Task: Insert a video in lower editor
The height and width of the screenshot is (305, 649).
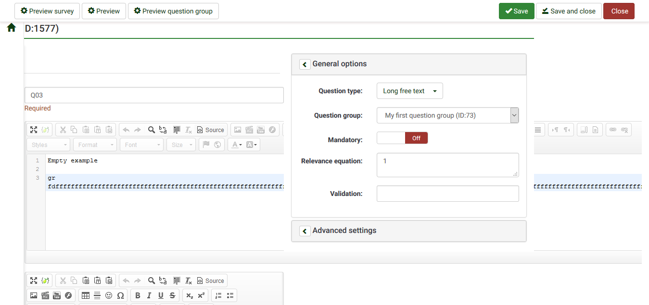Action: (x=45, y=295)
